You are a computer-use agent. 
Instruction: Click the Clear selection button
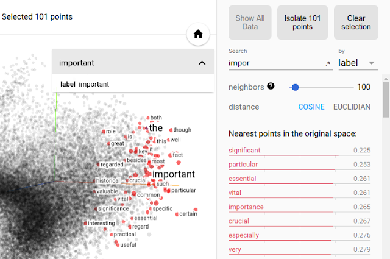[x=356, y=23]
